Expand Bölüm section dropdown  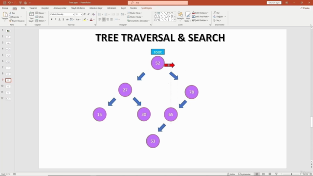click(41, 21)
